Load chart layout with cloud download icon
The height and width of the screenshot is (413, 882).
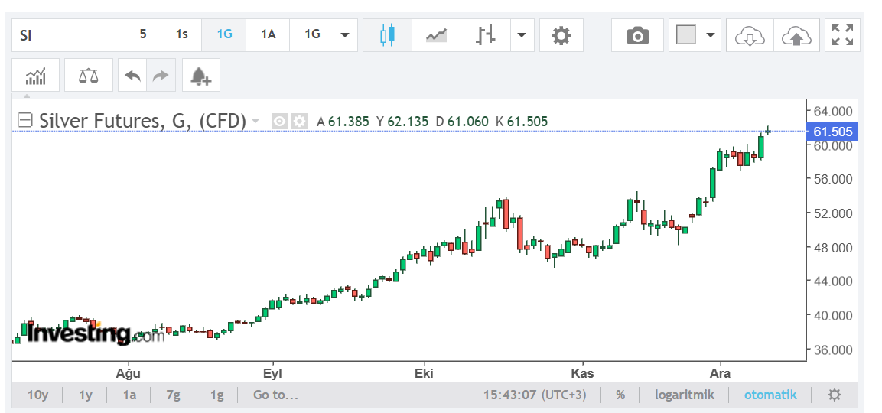(750, 35)
